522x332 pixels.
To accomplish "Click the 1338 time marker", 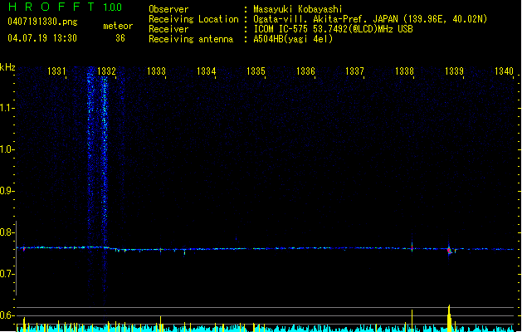I will pos(404,71).
